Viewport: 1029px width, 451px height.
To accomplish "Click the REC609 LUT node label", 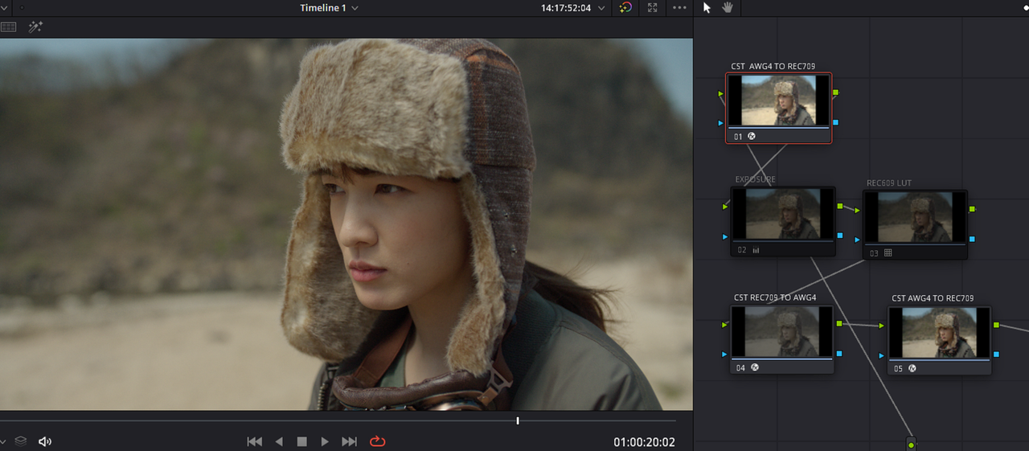I will click(889, 183).
